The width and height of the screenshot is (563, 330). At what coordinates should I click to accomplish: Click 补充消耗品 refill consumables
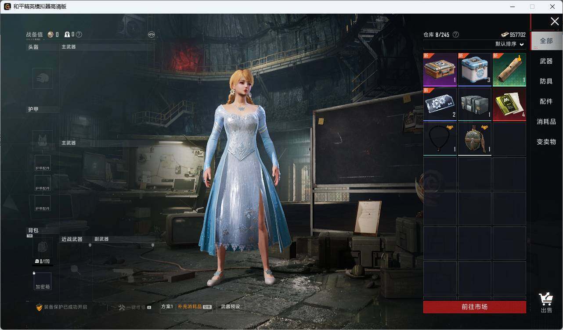click(194, 307)
